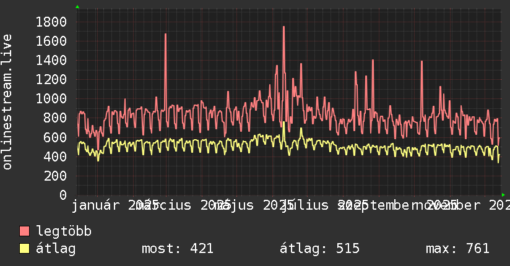
Task: Click the 1800 y-axis label
Action: click(51, 22)
